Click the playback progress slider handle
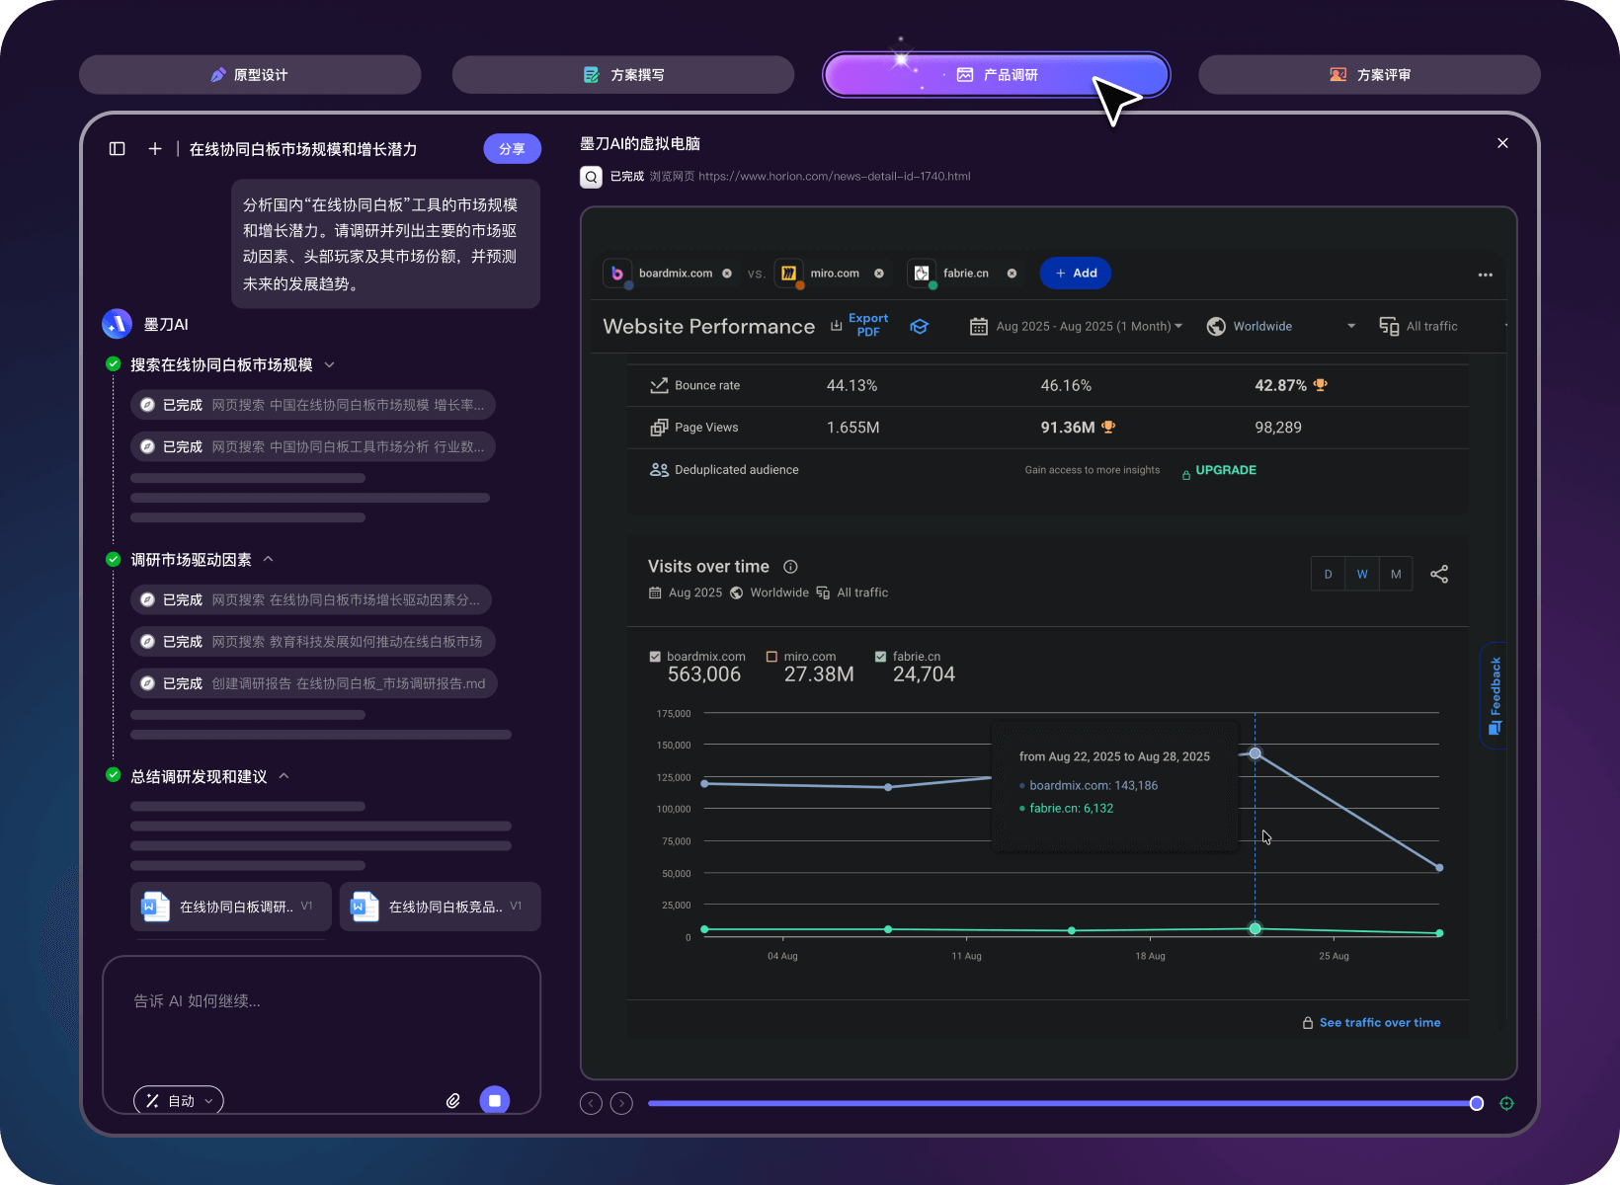The image size is (1620, 1185). point(1476,1103)
